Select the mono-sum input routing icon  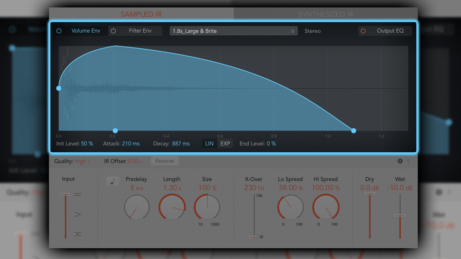coord(77,214)
